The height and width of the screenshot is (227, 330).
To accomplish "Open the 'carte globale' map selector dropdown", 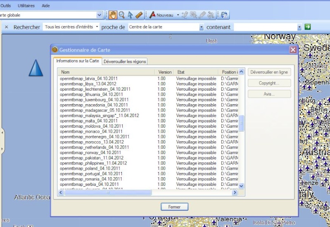I will click(x=100, y=15).
